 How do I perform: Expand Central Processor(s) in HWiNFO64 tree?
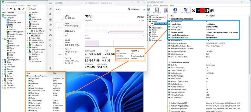[x=148, y=17]
